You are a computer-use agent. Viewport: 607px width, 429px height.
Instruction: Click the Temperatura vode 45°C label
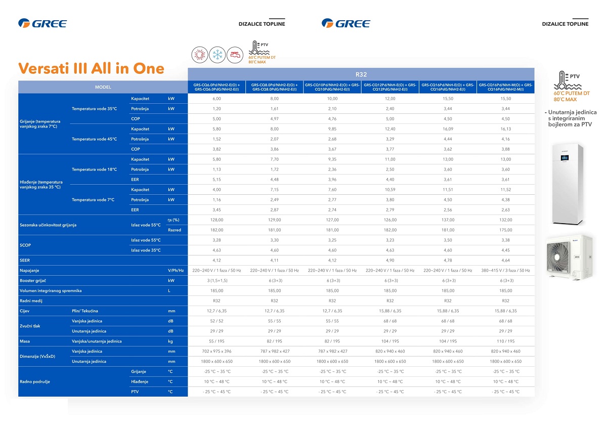[x=94, y=139]
